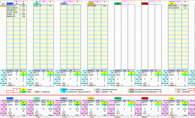Select the 'Евертон' match cell
This screenshot has width=195, height=118.
click(x=10, y=6)
